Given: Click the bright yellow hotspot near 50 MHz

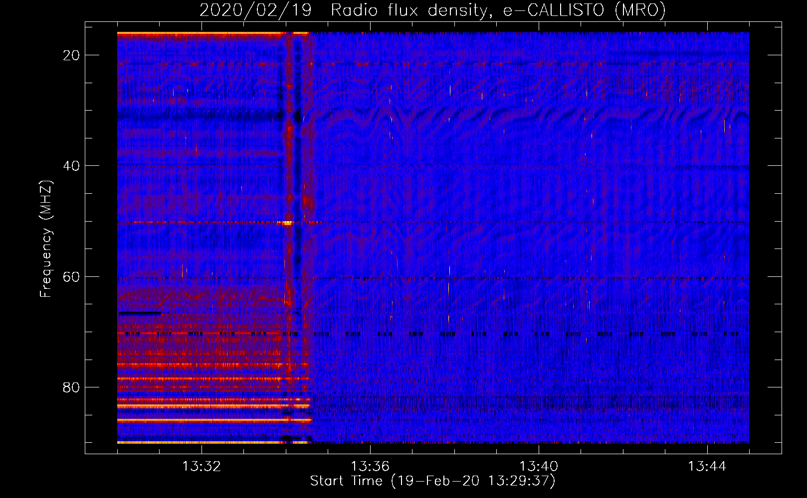Looking at the screenshot, I should (x=287, y=223).
